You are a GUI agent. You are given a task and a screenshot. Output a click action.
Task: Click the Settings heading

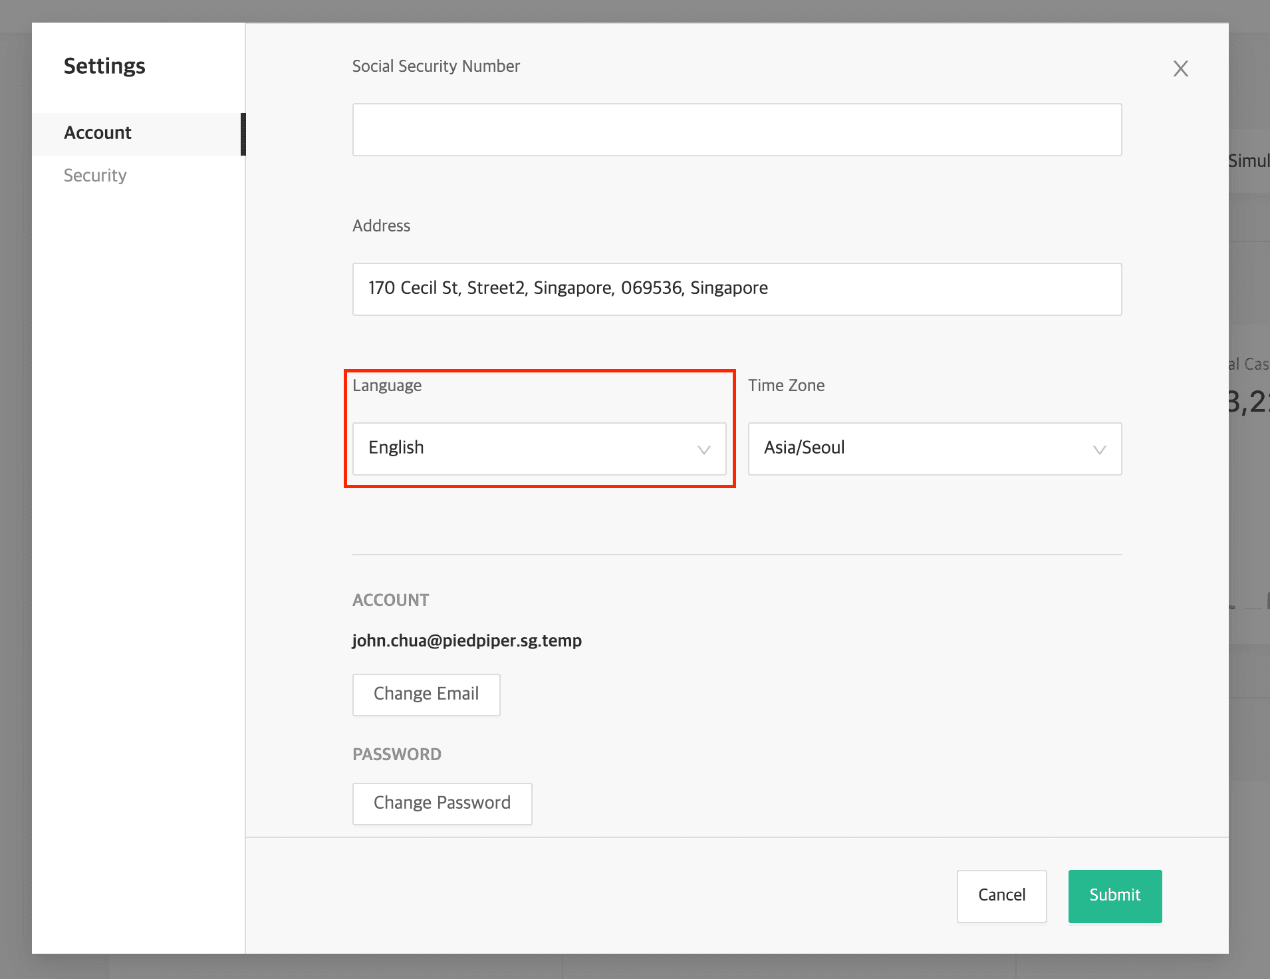pos(104,66)
